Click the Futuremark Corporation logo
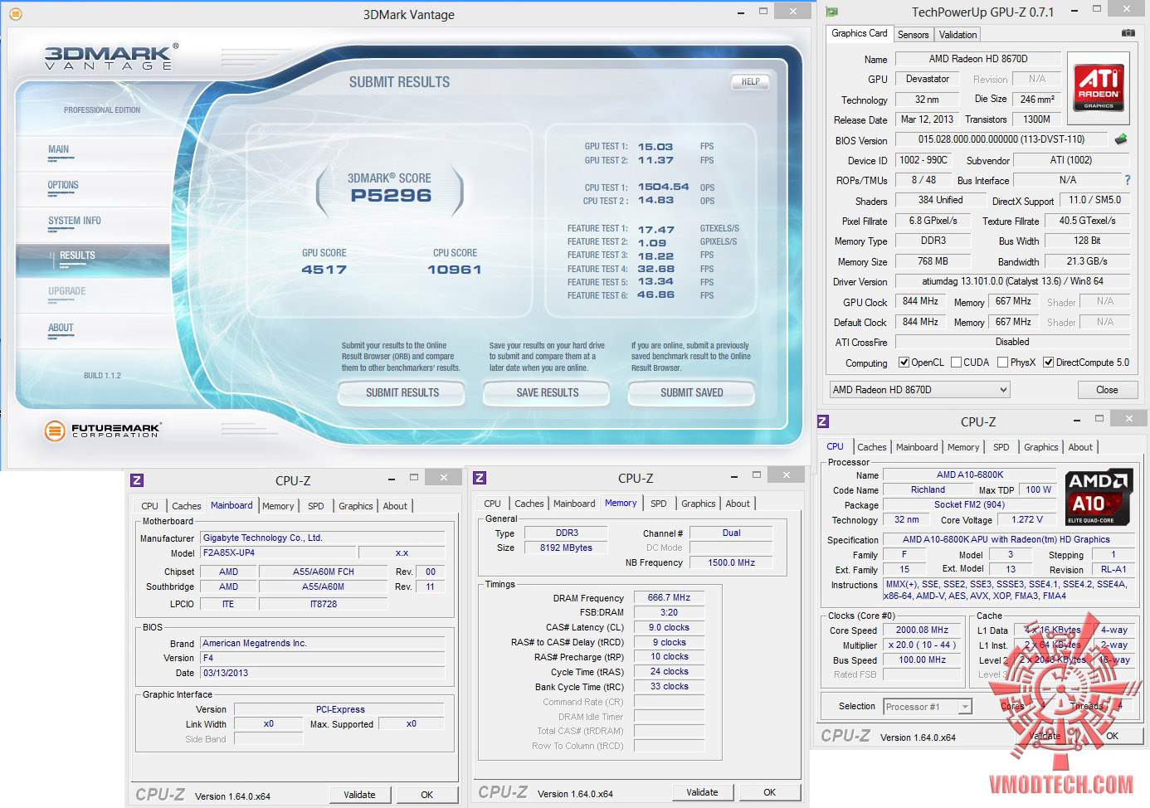The image size is (1150, 808). tap(103, 430)
